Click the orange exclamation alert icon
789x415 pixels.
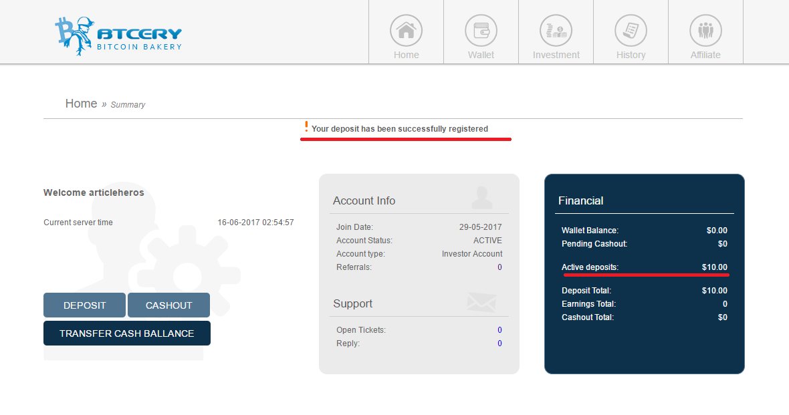click(x=306, y=127)
